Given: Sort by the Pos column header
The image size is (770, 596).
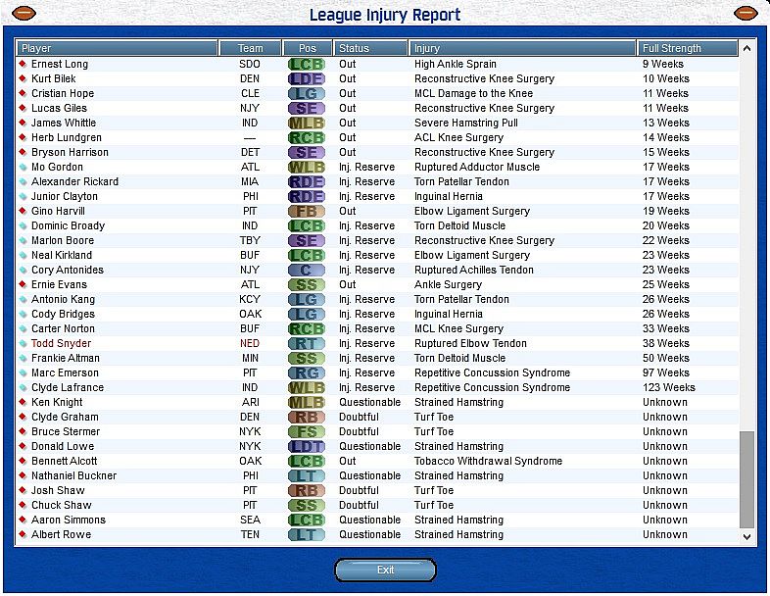Looking at the screenshot, I should [x=308, y=48].
